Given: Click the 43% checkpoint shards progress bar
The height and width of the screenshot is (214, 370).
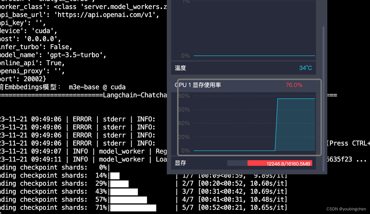Looking at the screenshot, I should pyautogui.click(x=124, y=192).
